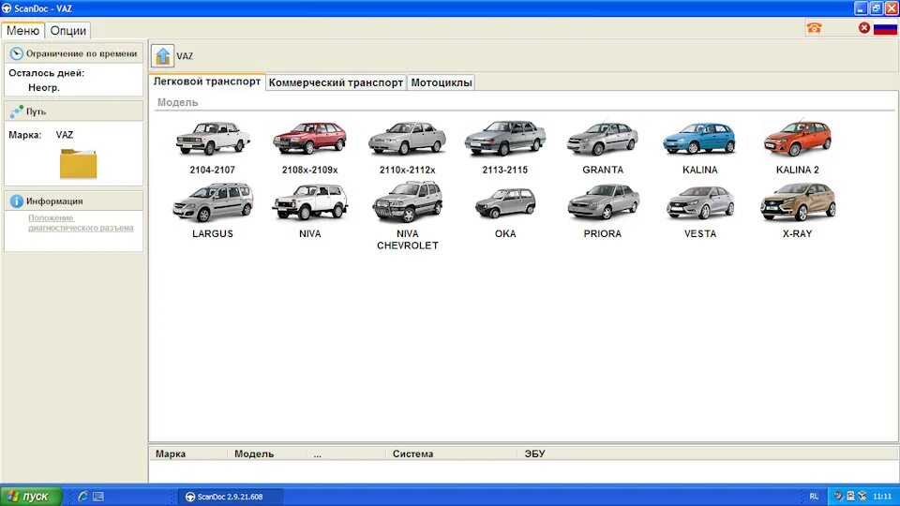Viewport: 900px width, 506px height.
Task: Click the NIVA model label text
Action: pyautogui.click(x=310, y=233)
